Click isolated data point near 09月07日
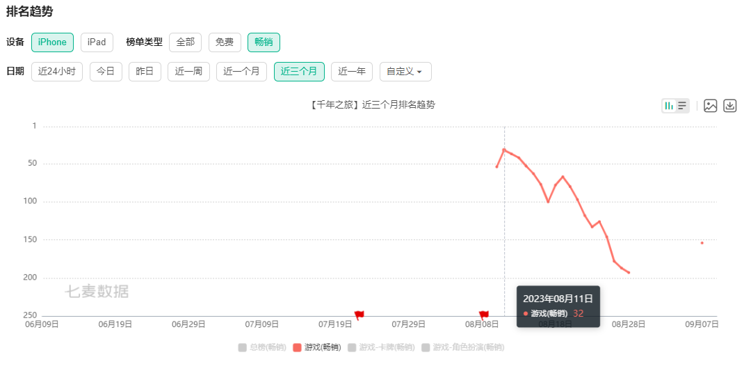Image resolution: width=744 pixels, height=371 pixels. click(x=702, y=243)
